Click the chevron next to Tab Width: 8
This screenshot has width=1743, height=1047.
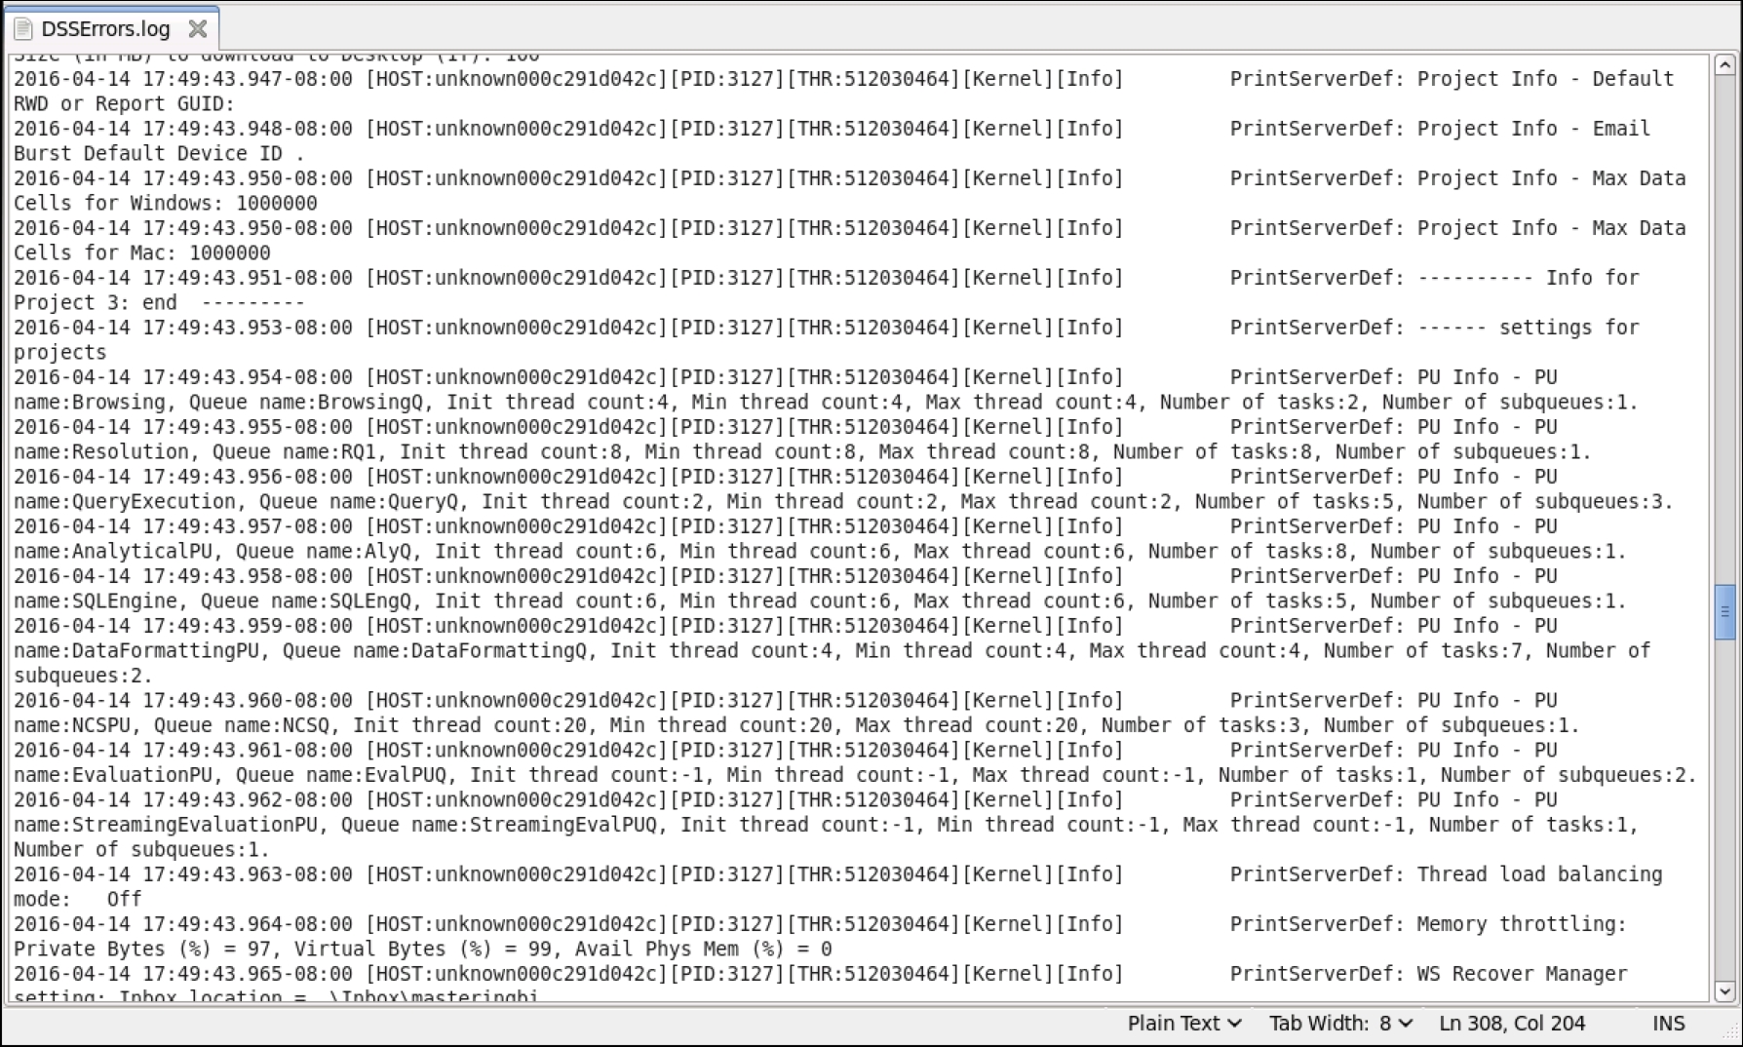[1405, 1024]
